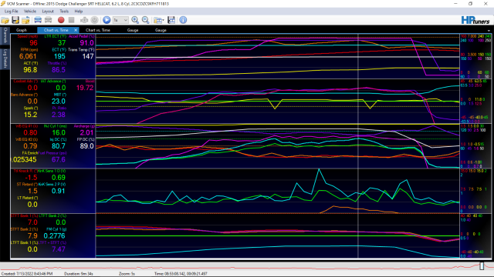Click the Channels side panel tab

click(x=5, y=35)
